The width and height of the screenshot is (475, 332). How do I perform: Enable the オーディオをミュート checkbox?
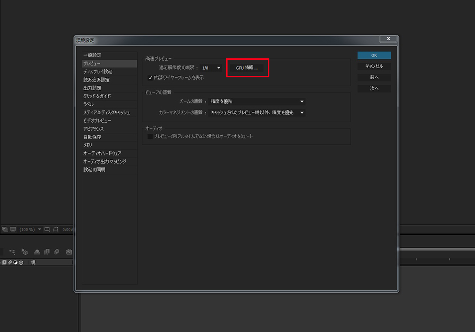[150, 136]
